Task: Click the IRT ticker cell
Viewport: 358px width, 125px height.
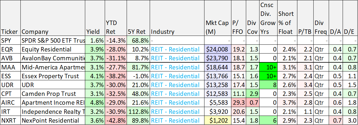Action: (10, 111)
